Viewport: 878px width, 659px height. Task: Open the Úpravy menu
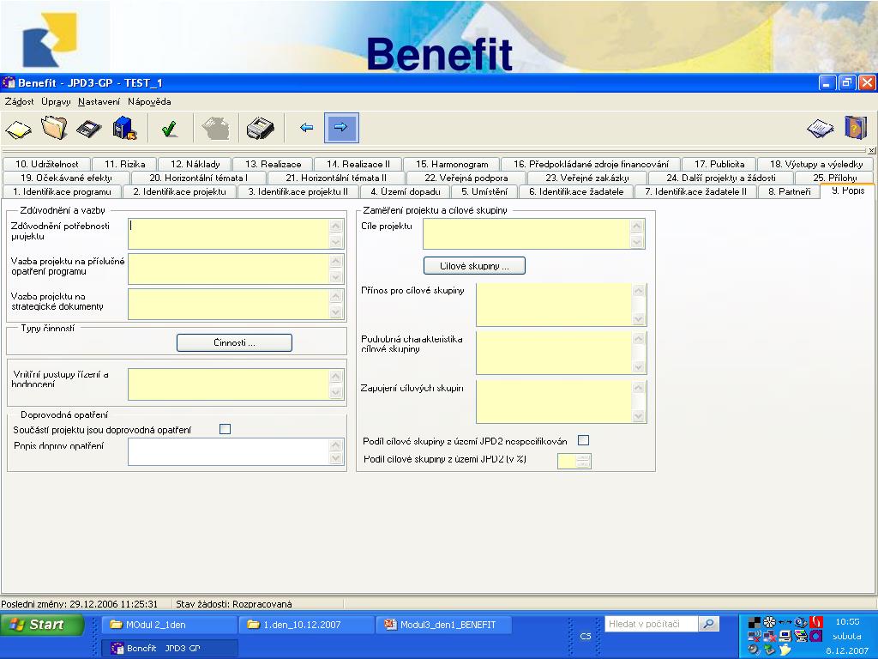coord(56,101)
